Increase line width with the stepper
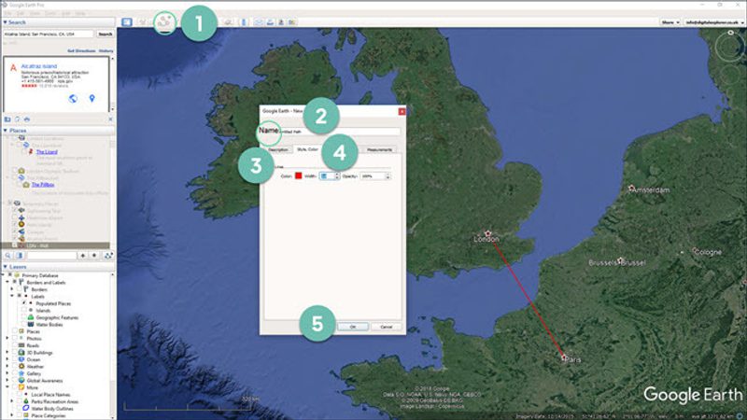Screen dimensions: 747x420 (x=337, y=175)
